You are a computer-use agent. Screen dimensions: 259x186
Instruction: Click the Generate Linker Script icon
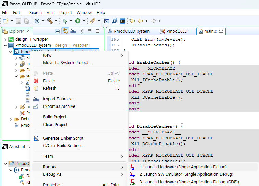tap(36, 138)
